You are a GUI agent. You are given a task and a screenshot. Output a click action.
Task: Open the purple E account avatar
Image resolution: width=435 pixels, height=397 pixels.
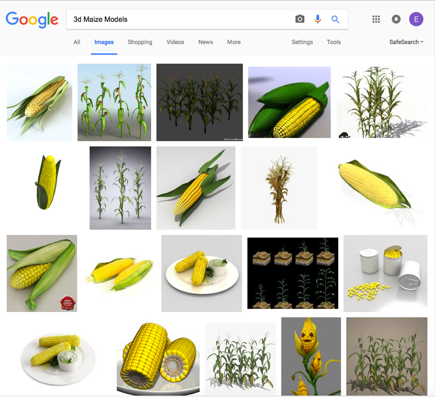[x=416, y=19]
